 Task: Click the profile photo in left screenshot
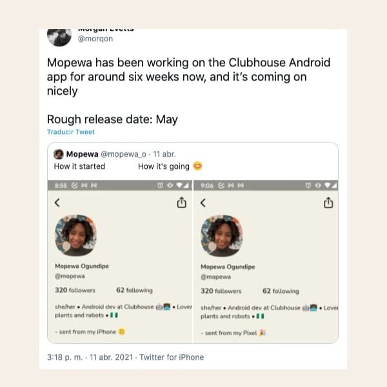tap(76, 235)
